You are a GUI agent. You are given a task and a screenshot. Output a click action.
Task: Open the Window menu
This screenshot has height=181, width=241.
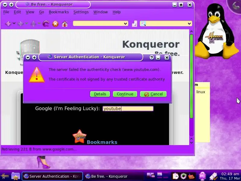(101, 12)
